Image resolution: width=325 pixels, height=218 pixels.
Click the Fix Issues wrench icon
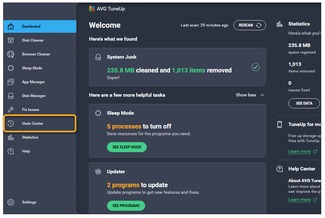click(x=11, y=110)
